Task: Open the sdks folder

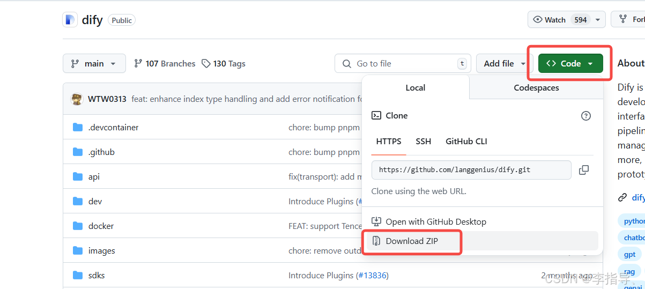Action: click(97, 276)
